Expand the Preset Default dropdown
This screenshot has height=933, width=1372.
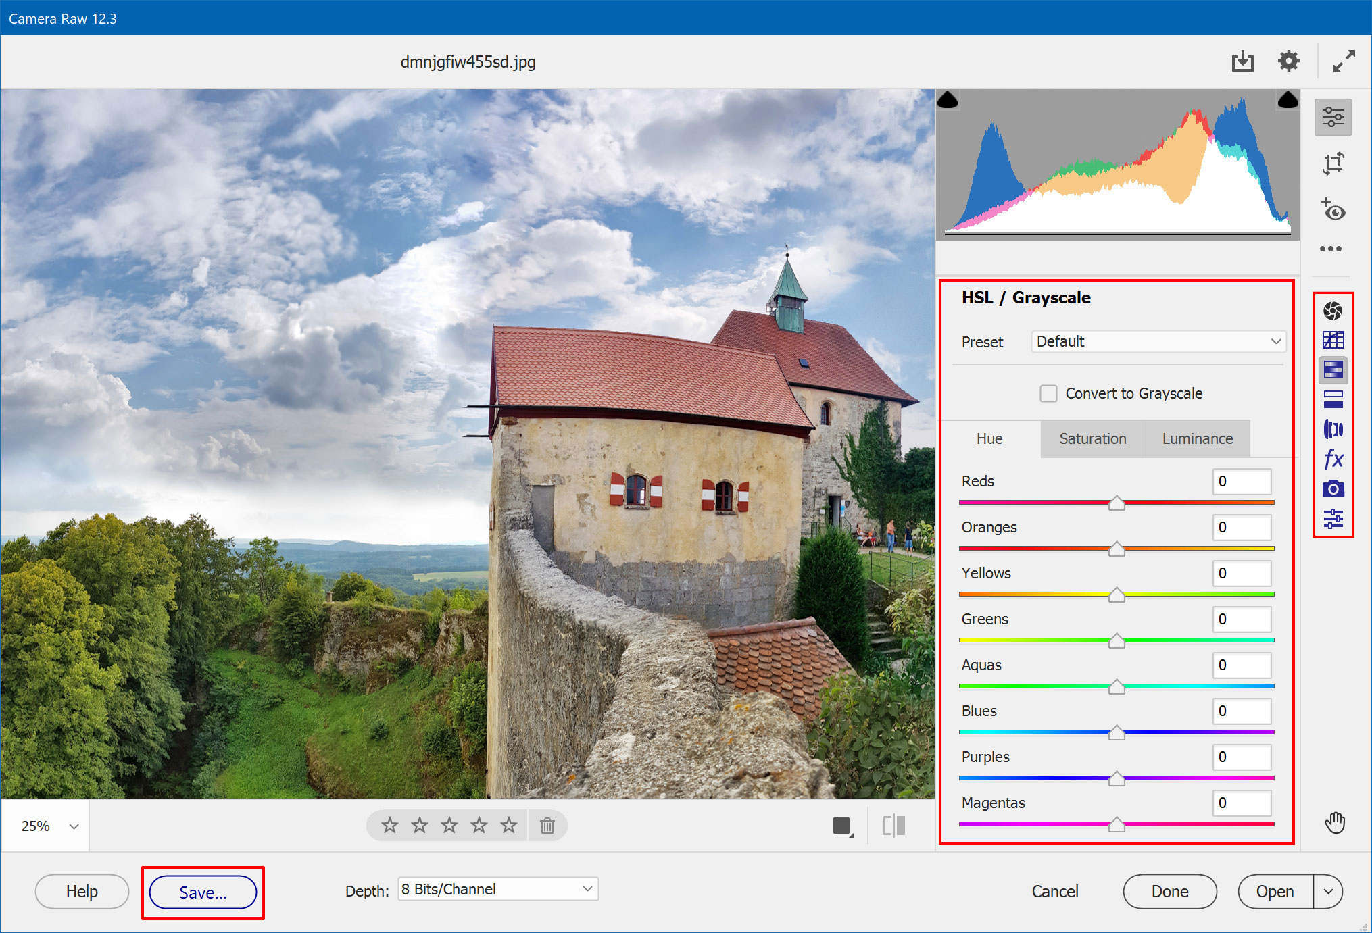pos(1158,342)
